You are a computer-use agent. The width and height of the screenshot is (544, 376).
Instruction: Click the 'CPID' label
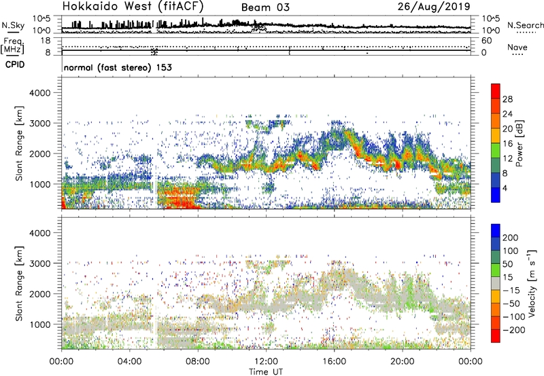[15, 64]
